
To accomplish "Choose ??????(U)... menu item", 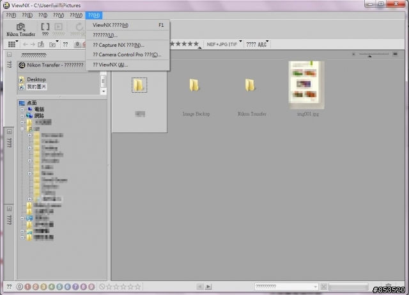I will click(x=128, y=35).
